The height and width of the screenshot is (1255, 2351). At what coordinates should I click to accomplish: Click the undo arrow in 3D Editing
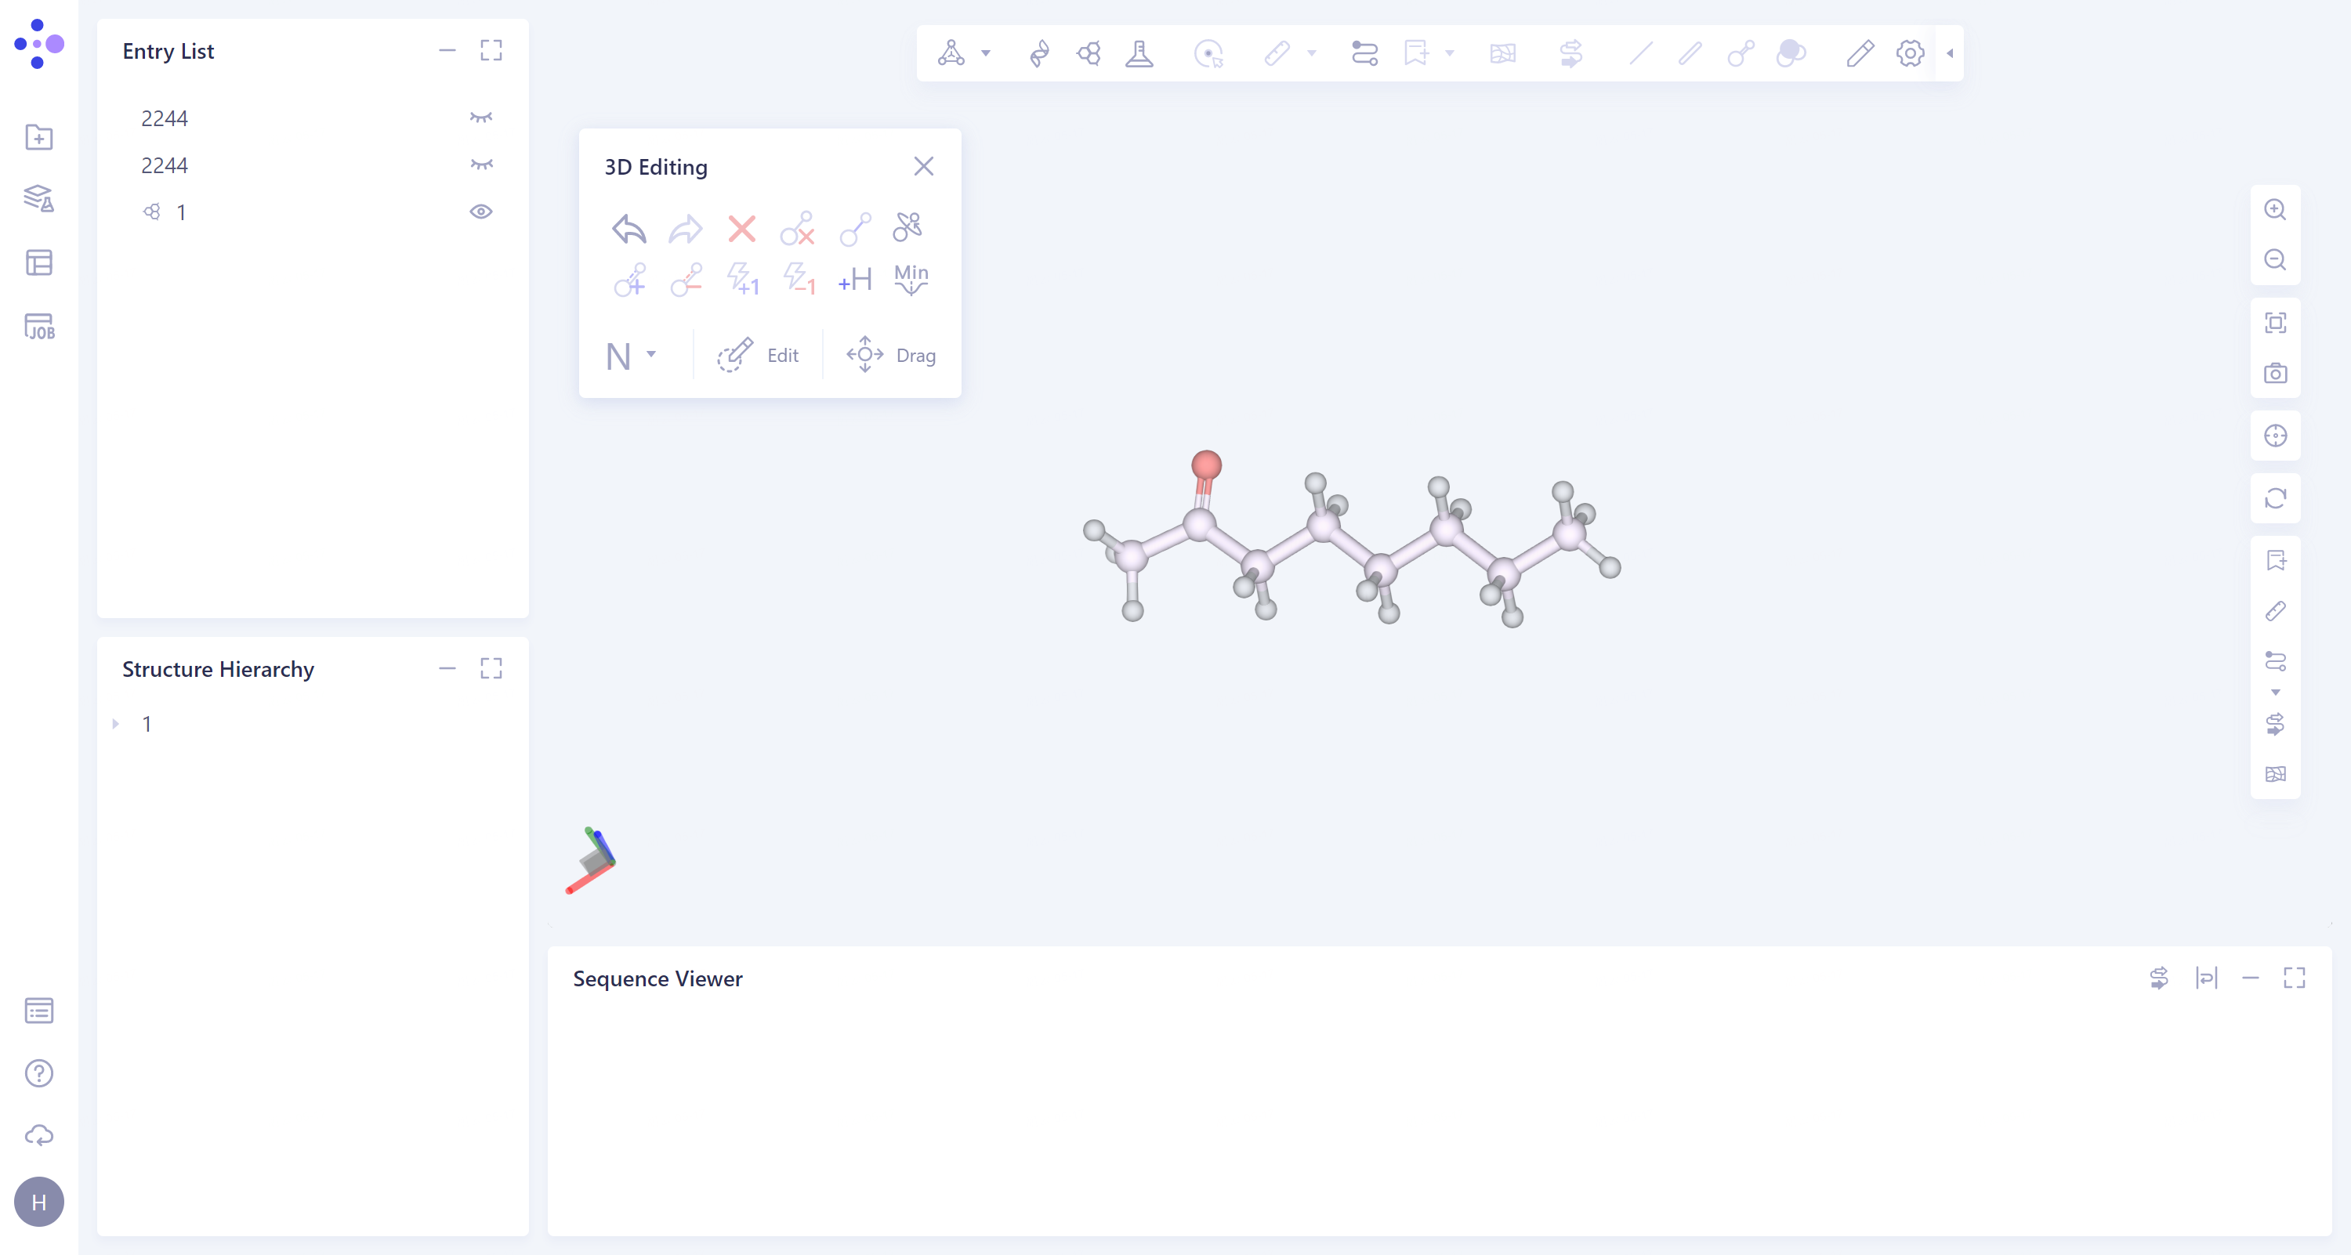click(629, 228)
